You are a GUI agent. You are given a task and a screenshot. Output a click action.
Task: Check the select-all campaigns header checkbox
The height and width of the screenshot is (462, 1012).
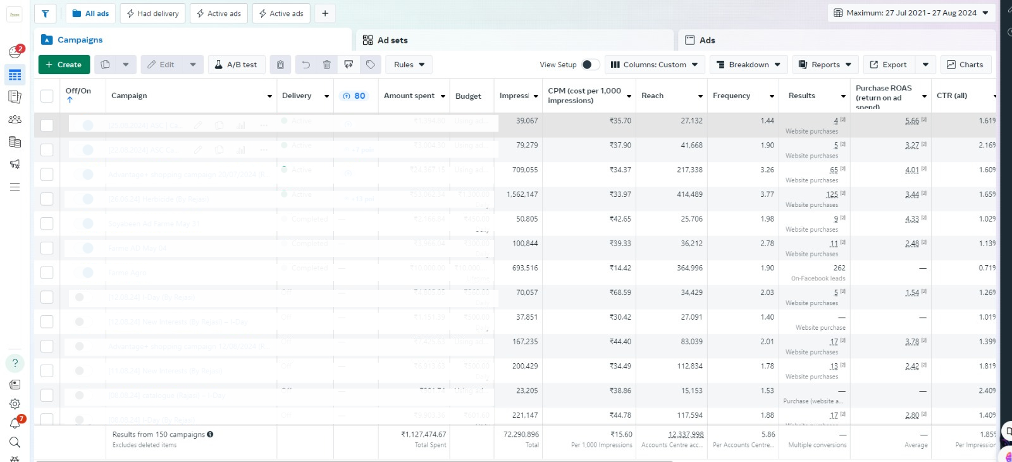(x=47, y=96)
